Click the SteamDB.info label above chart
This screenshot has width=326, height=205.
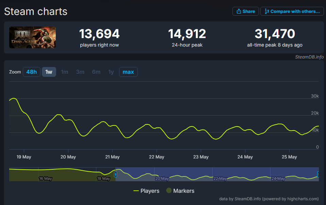309,57
